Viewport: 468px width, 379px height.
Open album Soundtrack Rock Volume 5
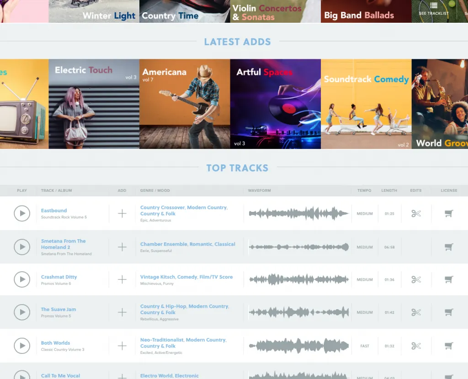[64, 217]
